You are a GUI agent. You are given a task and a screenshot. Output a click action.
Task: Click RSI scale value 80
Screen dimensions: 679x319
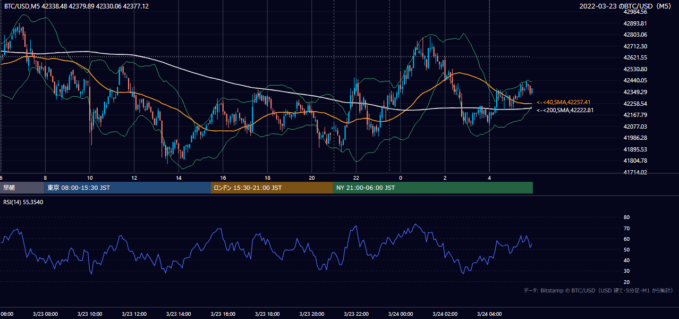coord(626,217)
